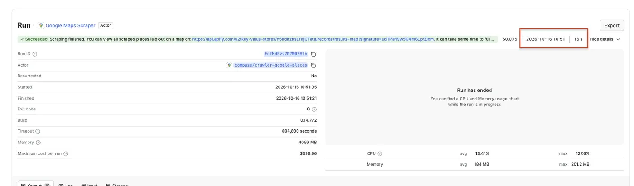Select build number 0.14.772

[x=308, y=120]
